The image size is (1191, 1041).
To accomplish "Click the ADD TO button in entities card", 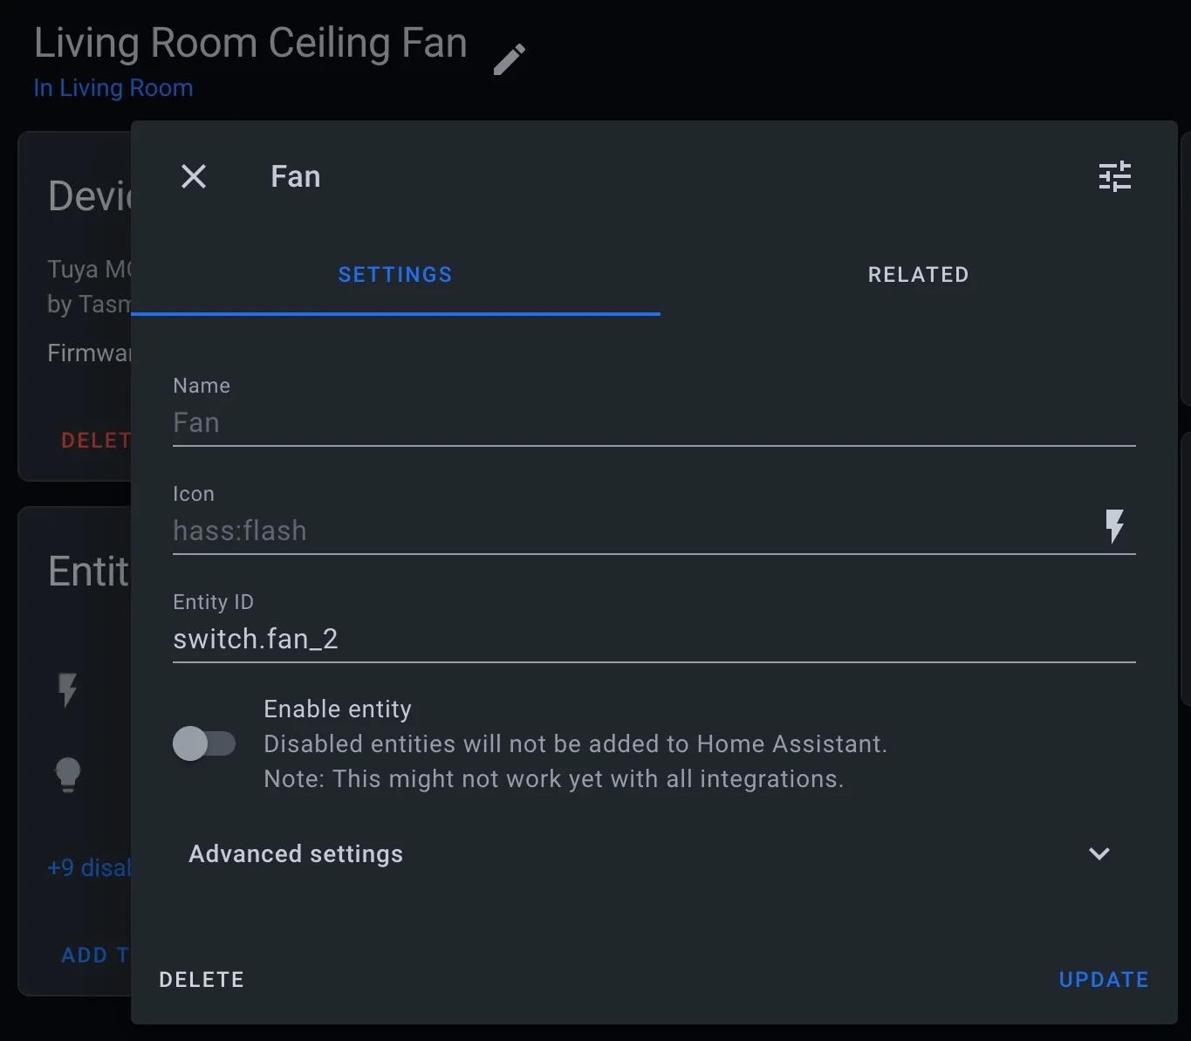I will 94,955.
